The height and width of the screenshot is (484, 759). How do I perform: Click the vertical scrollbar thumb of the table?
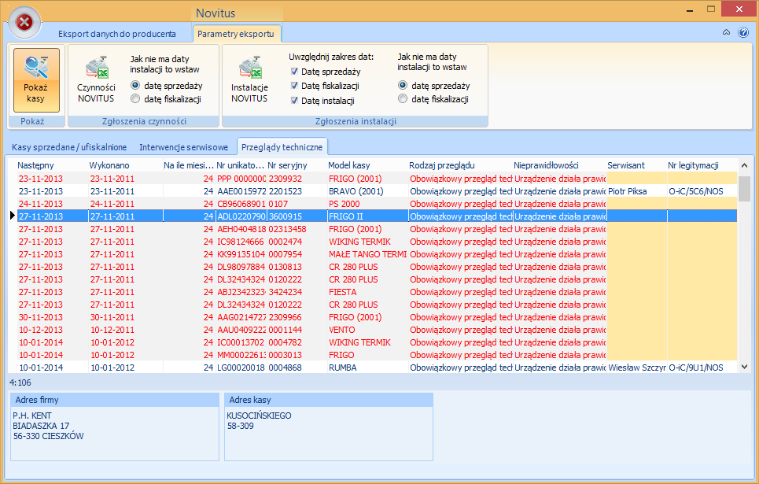coord(744,188)
